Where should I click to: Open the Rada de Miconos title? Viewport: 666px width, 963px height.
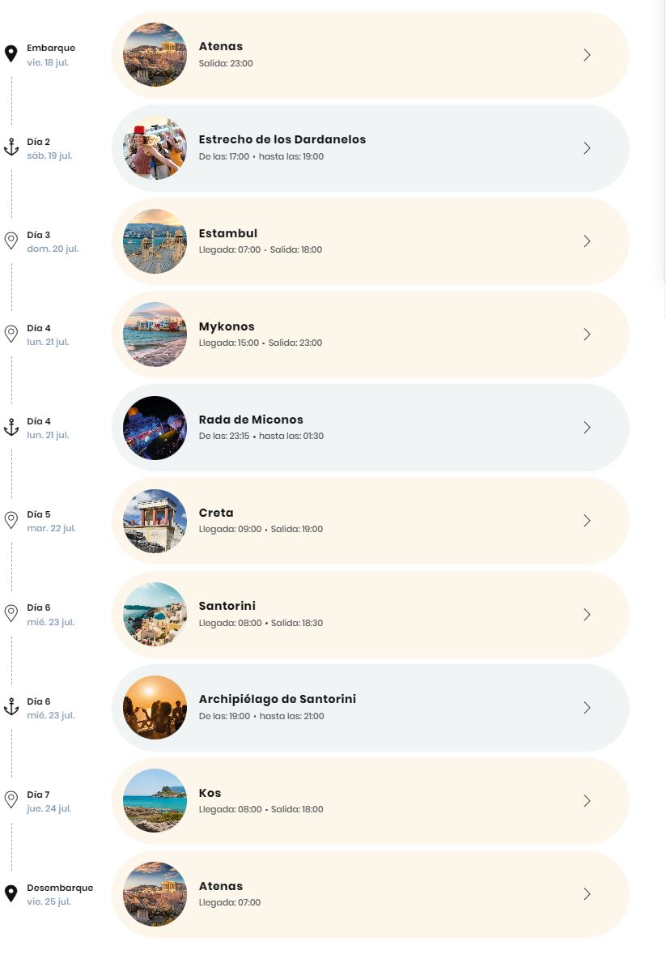(x=251, y=420)
